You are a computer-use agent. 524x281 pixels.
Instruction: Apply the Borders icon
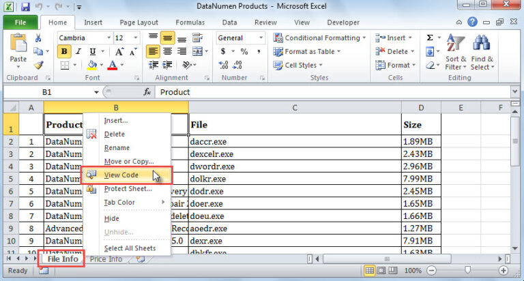(x=65, y=65)
